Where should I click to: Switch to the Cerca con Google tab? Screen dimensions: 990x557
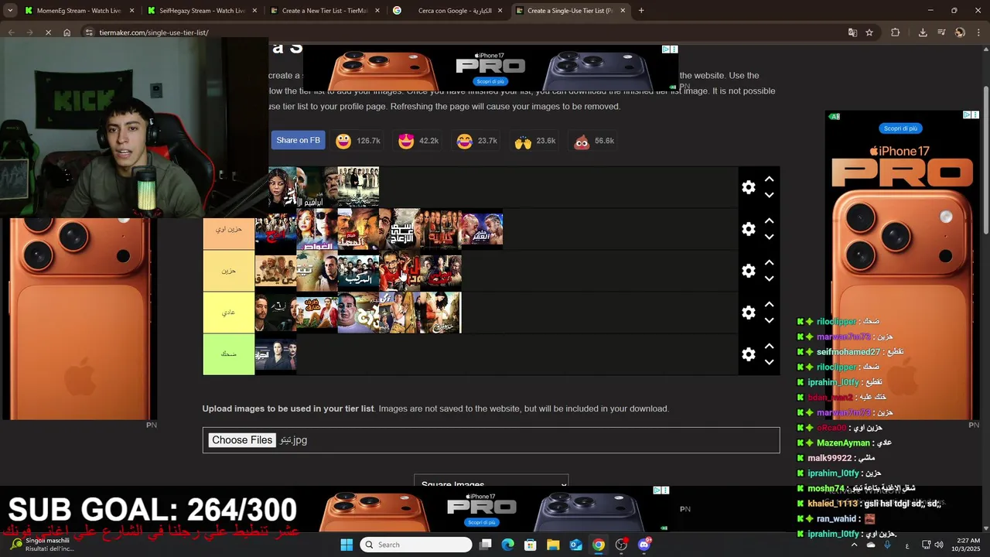point(448,11)
